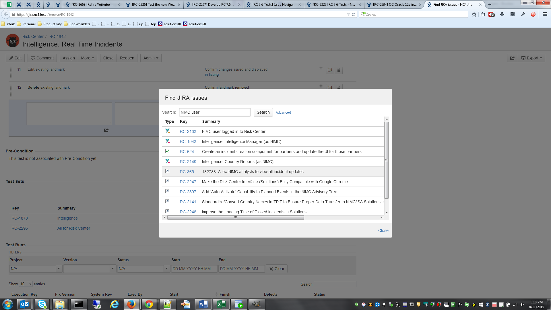This screenshot has height=310, width=551.
Task: Toggle the bookmark star for this page
Action: tap(474, 14)
